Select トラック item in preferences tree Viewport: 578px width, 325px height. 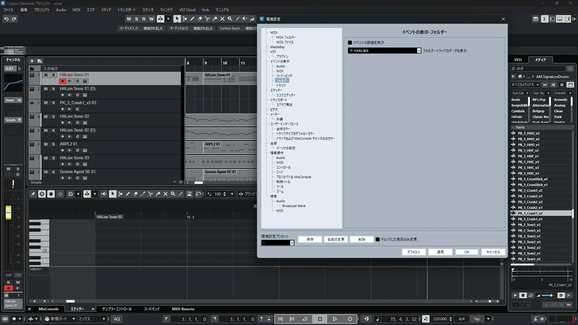pyautogui.click(x=281, y=85)
